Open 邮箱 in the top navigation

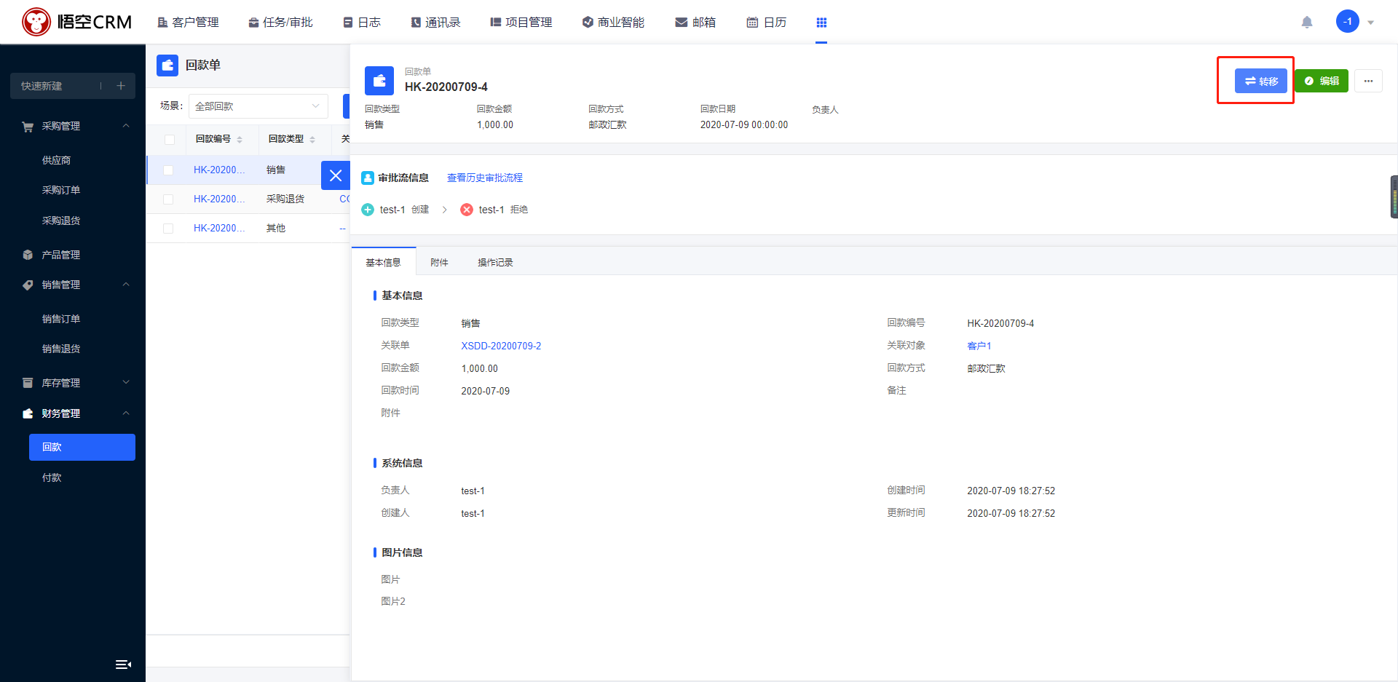tap(695, 23)
